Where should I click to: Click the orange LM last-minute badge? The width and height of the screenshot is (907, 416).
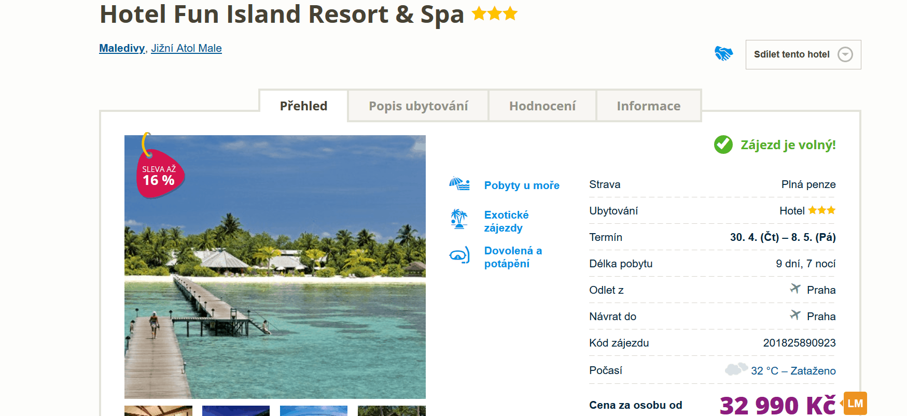[x=855, y=404]
